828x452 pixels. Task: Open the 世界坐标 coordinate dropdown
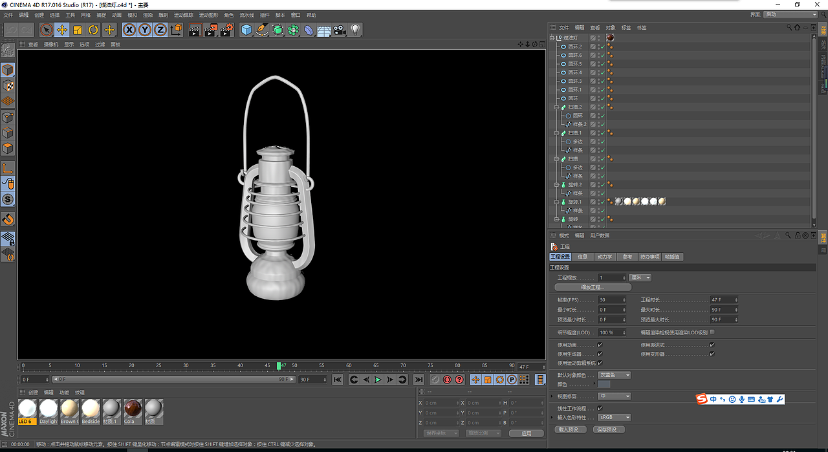tap(441, 433)
